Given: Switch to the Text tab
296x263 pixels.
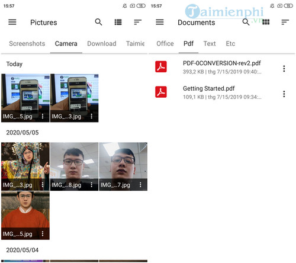Looking at the screenshot, I should pos(210,44).
